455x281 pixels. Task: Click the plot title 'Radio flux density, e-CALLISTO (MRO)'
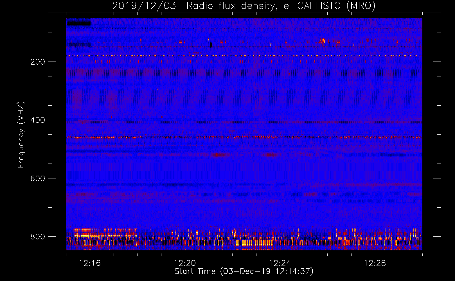click(x=281, y=6)
